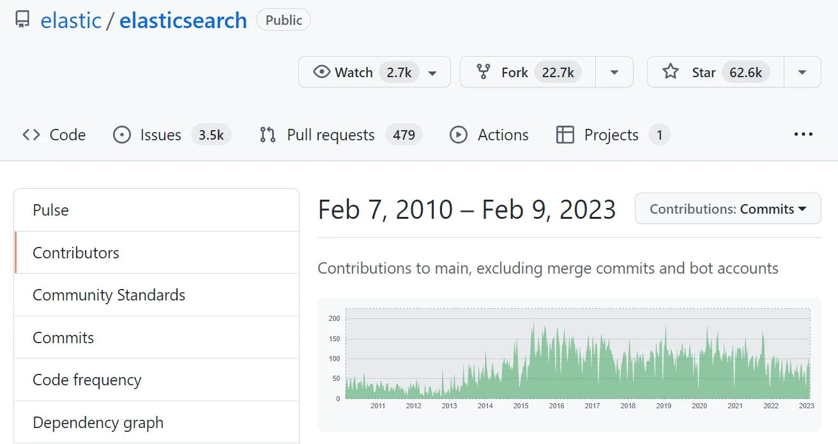This screenshot has height=444, width=838.
Task: Open Community Standards in the sidebar
Action: click(x=109, y=295)
